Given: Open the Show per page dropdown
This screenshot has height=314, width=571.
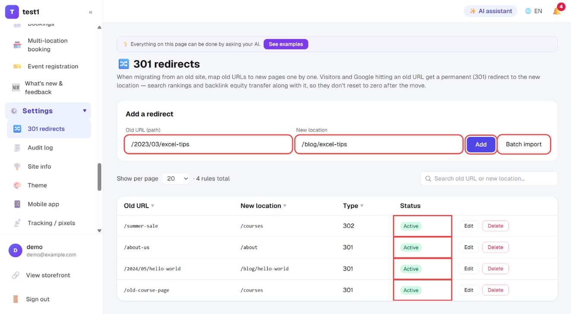Looking at the screenshot, I should 176,178.
